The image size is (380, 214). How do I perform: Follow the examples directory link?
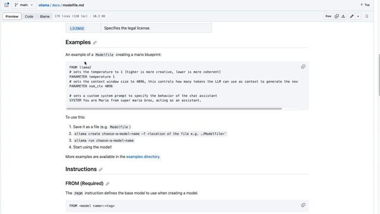click(142, 157)
